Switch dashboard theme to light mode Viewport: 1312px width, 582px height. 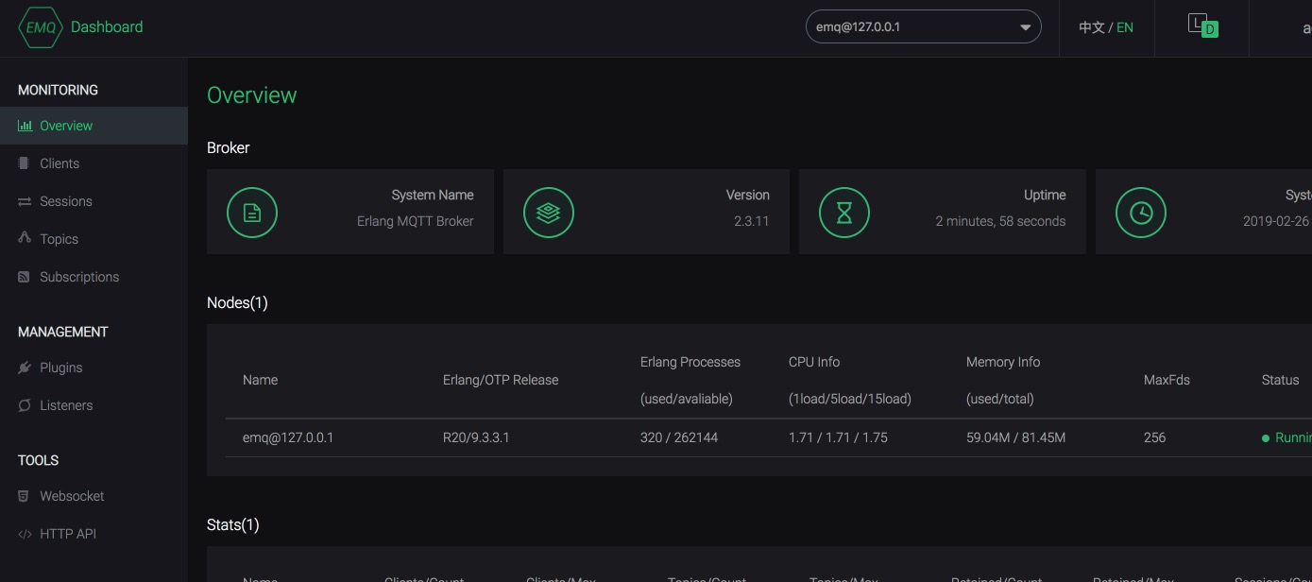pyautogui.click(x=1196, y=21)
